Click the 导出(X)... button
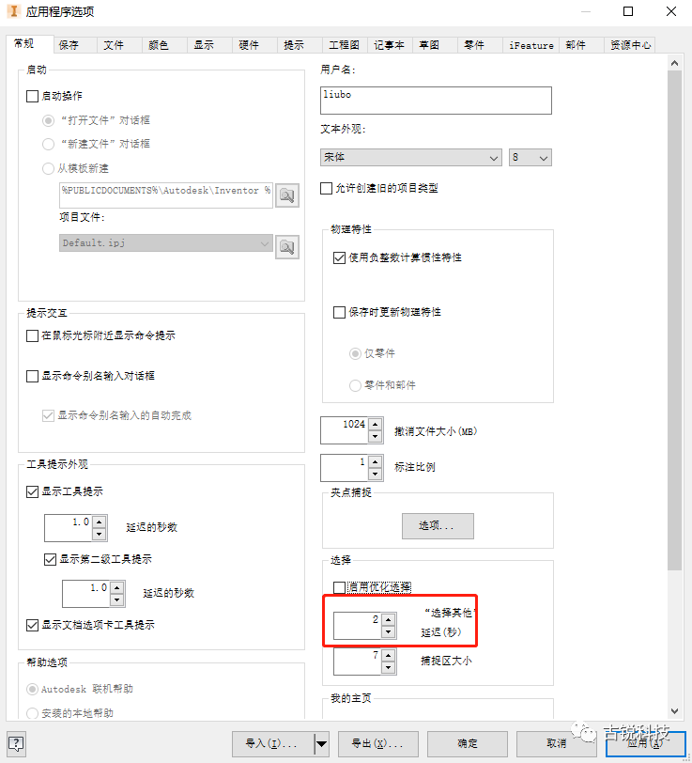Image resolution: width=692 pixels, height=763 pixels. [377, 744]
